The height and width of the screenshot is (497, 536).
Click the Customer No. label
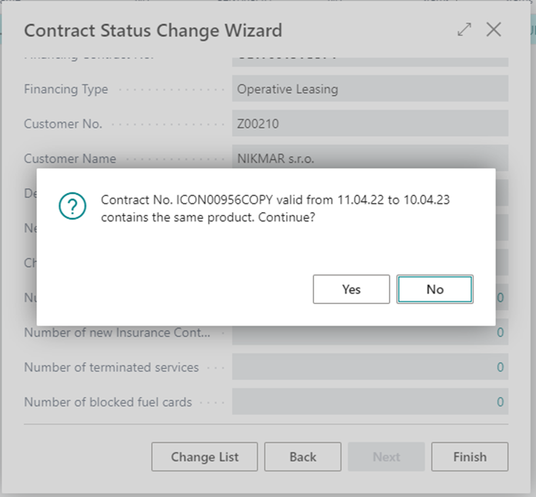click(63, 124)
